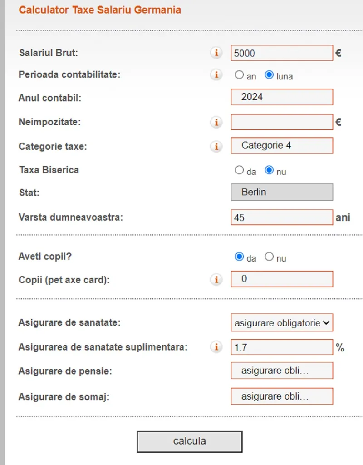Open info for Asigurarea de sanatate suplimentara
363x465 pixels.
[x=216, y=347]
